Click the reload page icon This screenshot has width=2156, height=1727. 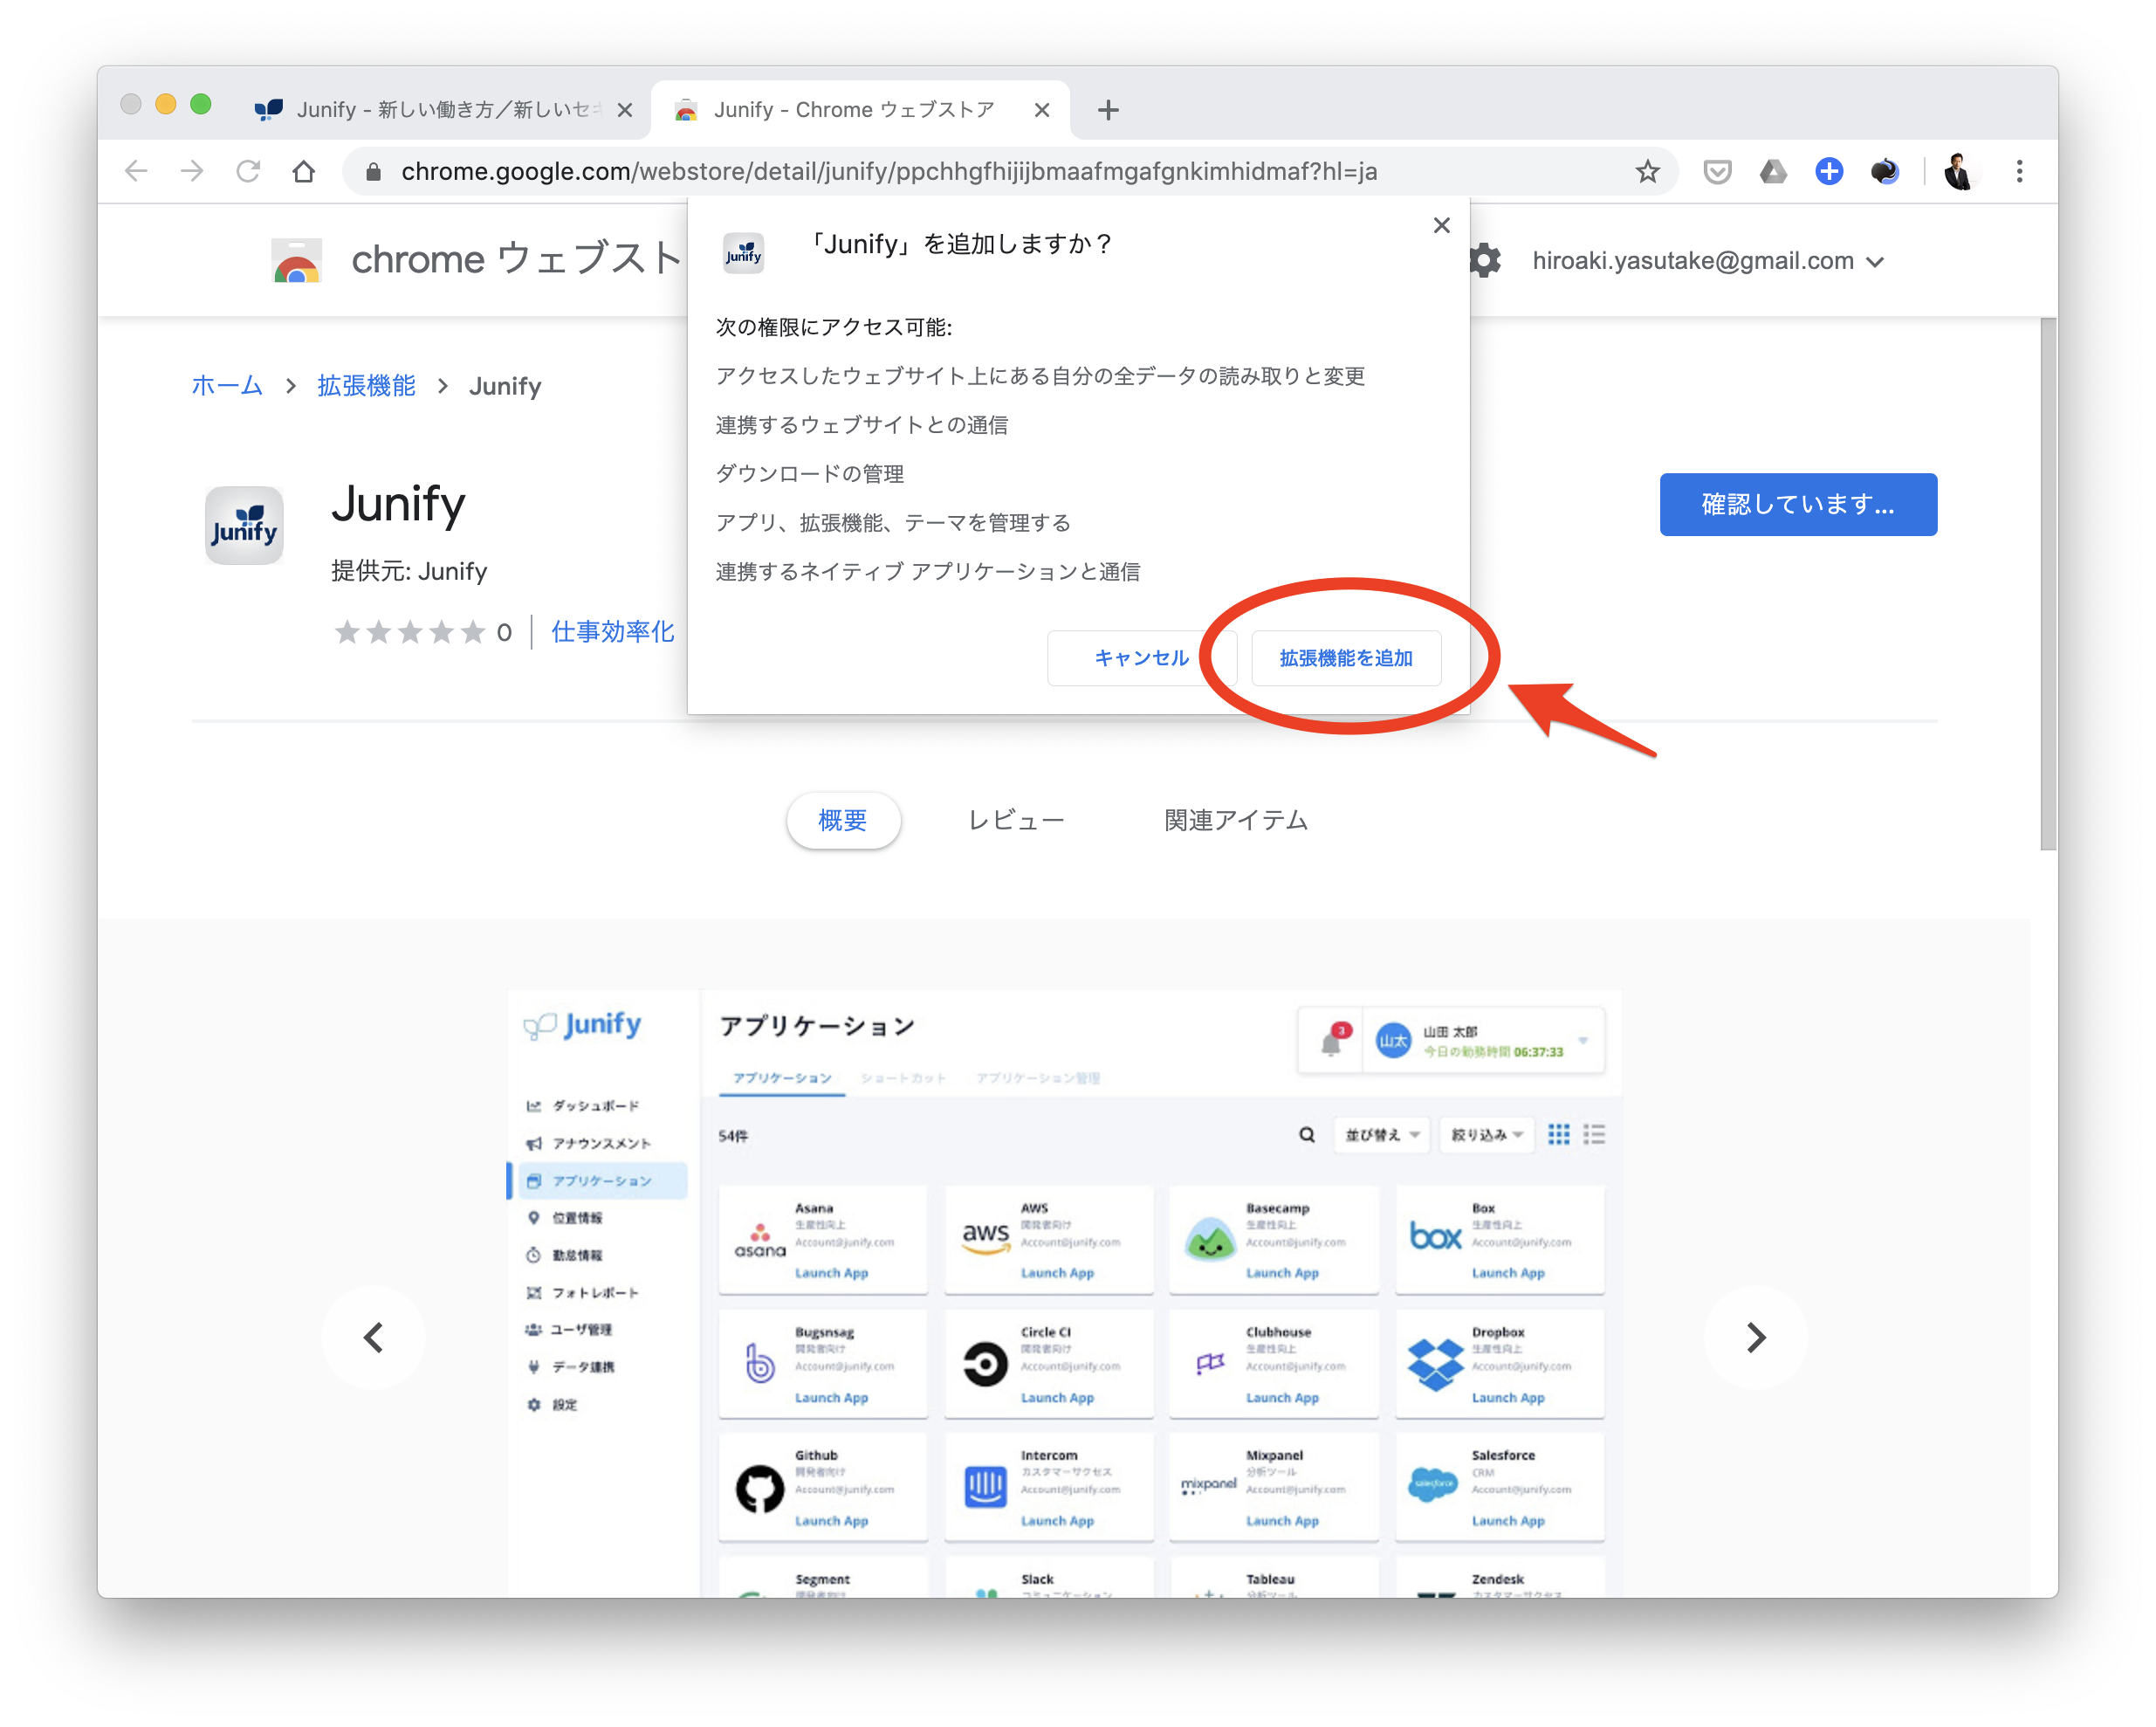click(248, 172)
